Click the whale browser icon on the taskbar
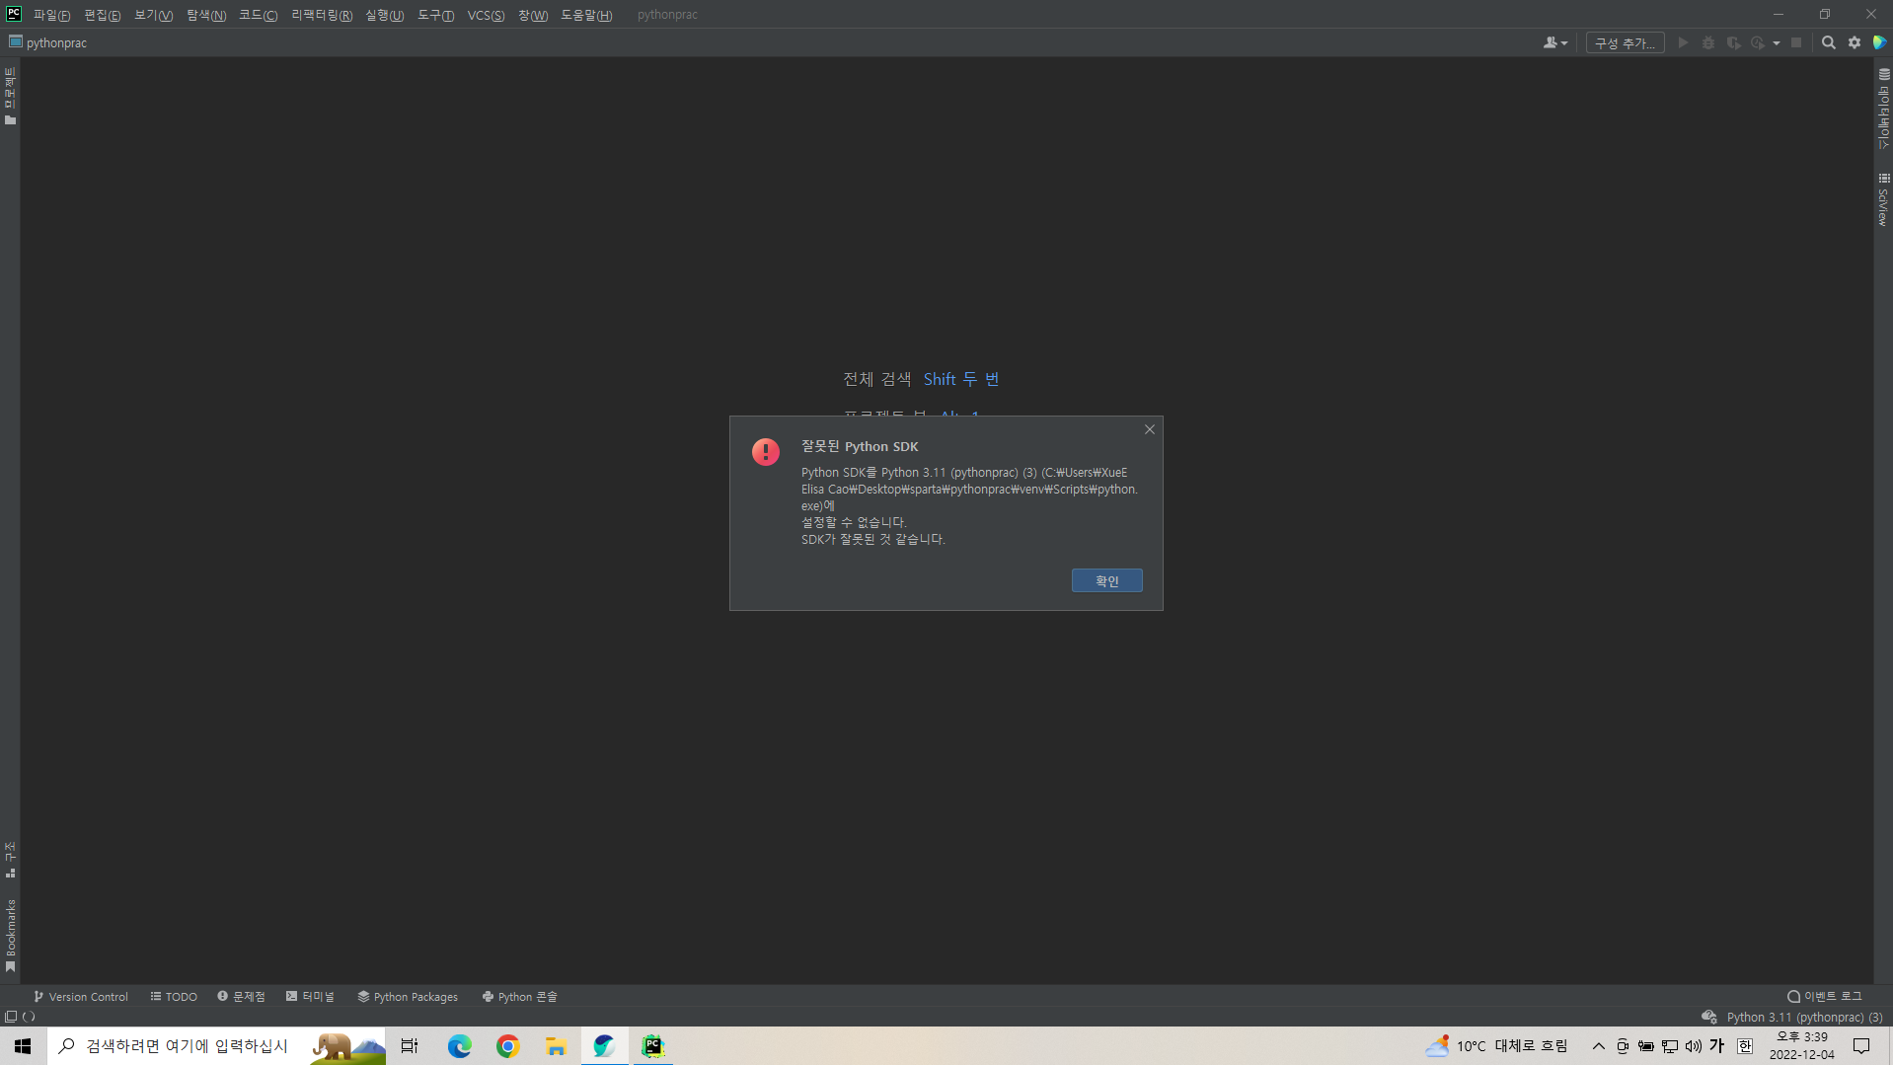This screenshot has height=1065, width=1893. click(x=604, y=1046)
